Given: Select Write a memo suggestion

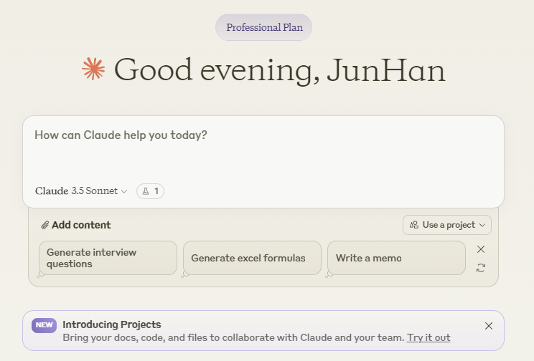Looking at the screenshot, I should (396, 258).
